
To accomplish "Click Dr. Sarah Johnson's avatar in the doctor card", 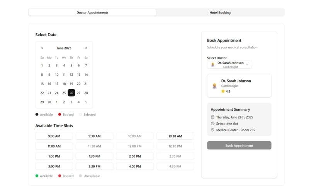I will (214, 86).
